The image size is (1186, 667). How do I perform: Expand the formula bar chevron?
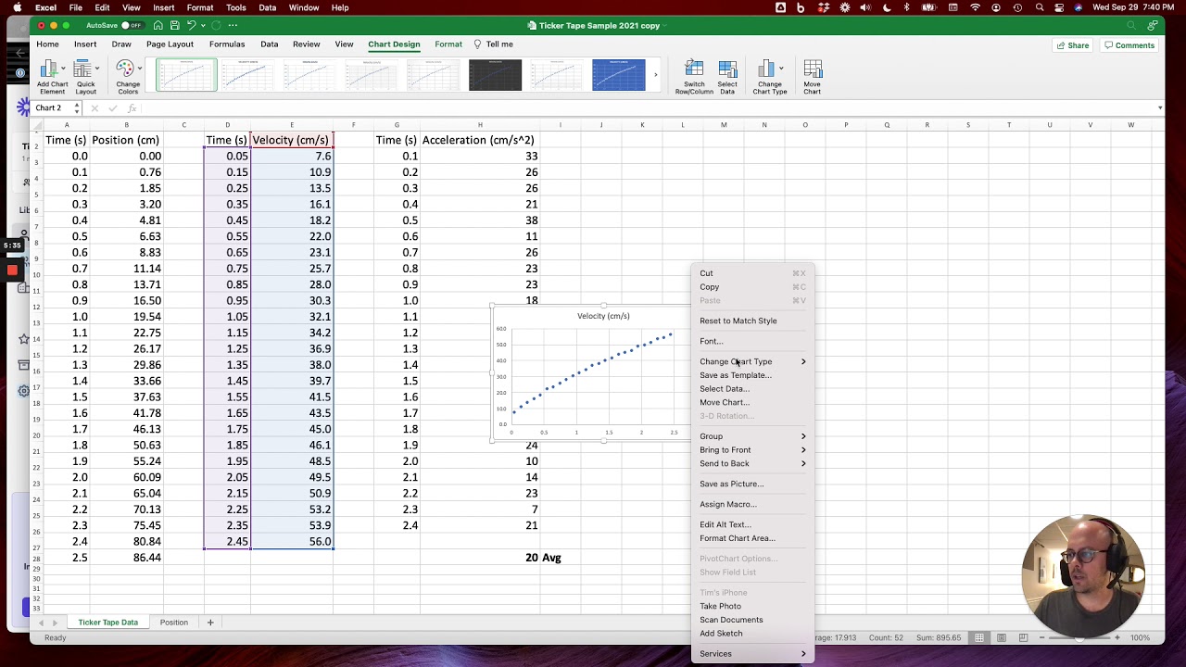point(1160,108)
